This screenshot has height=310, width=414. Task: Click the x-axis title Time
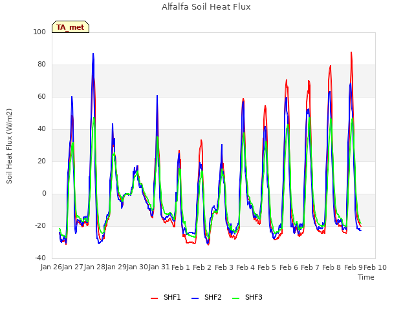pos(366,277)
